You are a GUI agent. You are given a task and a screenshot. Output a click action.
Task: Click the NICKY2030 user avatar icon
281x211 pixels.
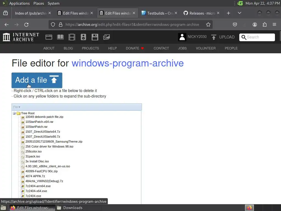[x=182, y=37]
